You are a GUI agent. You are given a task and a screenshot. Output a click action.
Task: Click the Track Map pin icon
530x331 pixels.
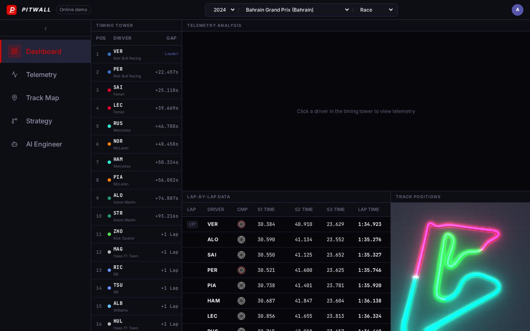14,98
